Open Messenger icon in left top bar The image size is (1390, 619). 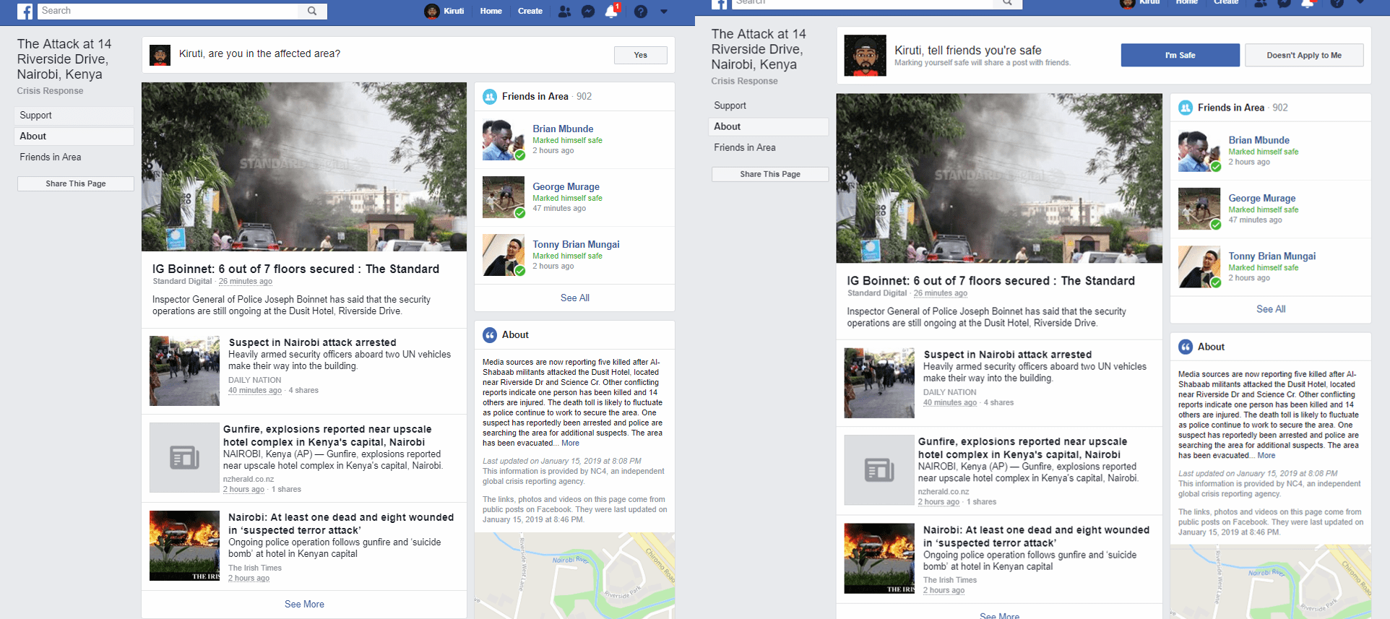588,12
